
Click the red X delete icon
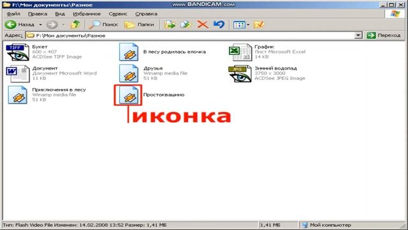pos(203,25)
